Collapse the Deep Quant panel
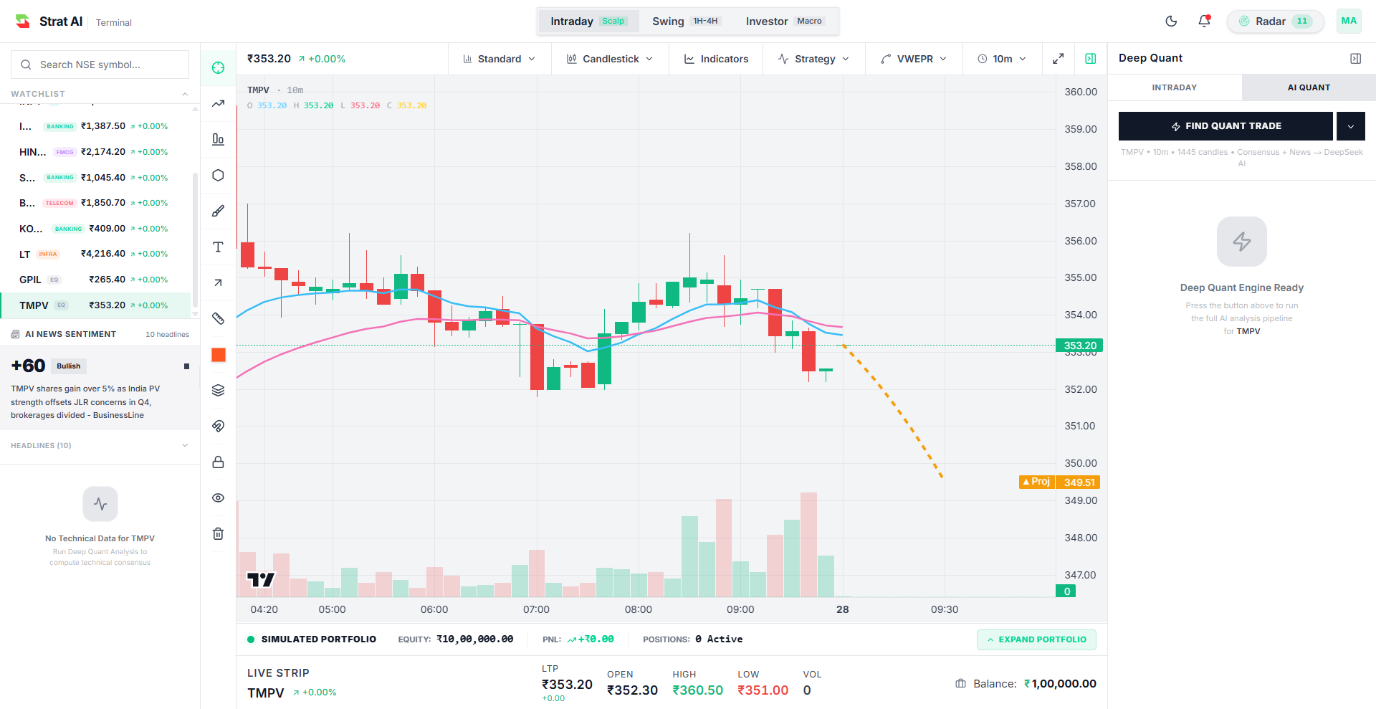 (x=1355, y=59)
